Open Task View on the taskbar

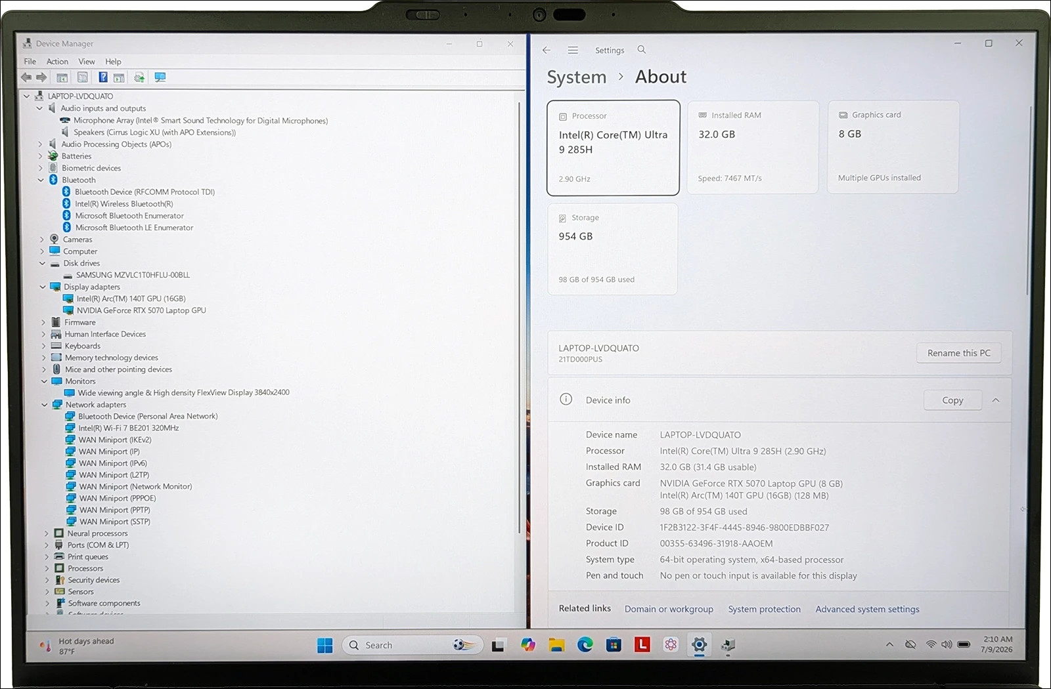point(497,645)
